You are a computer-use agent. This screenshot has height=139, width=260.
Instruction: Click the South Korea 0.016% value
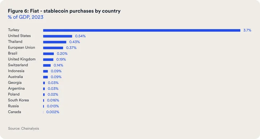tap(53, 100)
